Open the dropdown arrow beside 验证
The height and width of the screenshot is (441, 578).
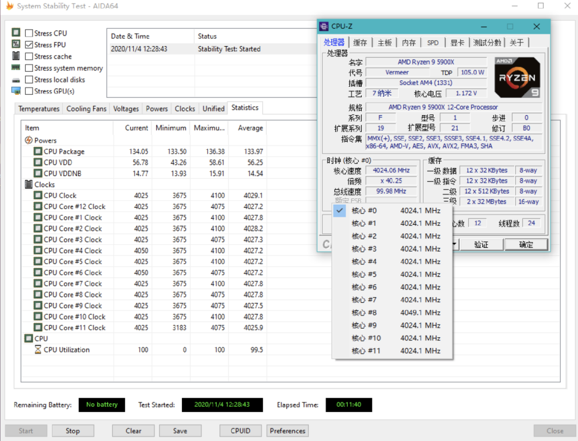coord(454,245)
